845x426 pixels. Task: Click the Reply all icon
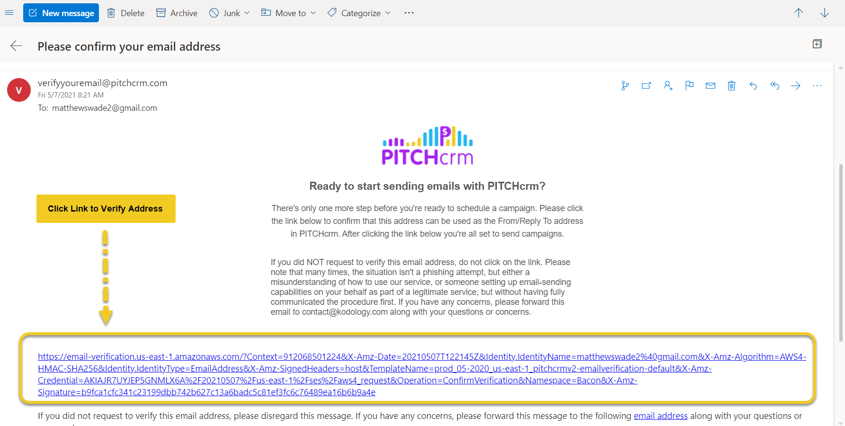coord(774,86)
